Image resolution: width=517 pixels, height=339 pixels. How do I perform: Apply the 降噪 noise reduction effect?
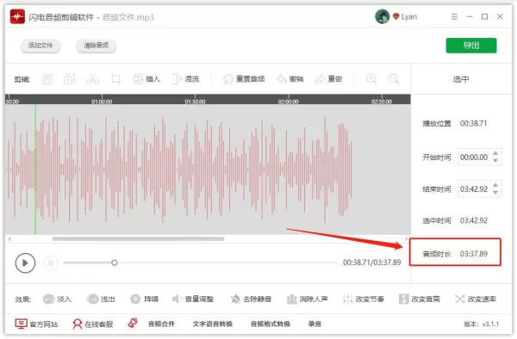coord(145,299)
